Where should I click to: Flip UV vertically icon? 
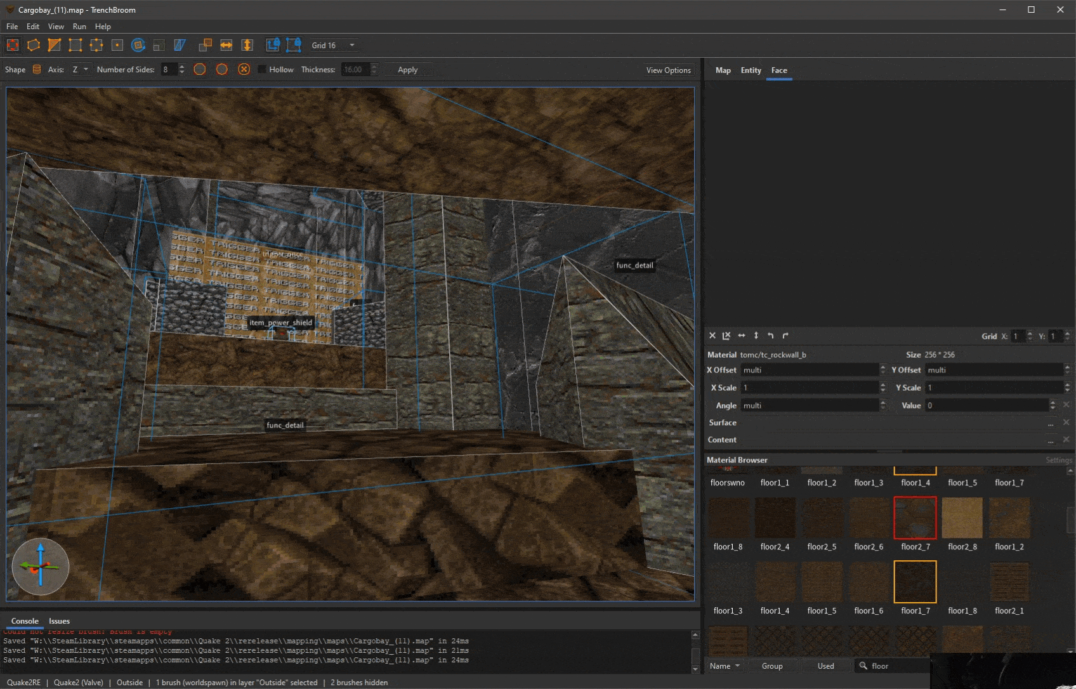point(756,336)
